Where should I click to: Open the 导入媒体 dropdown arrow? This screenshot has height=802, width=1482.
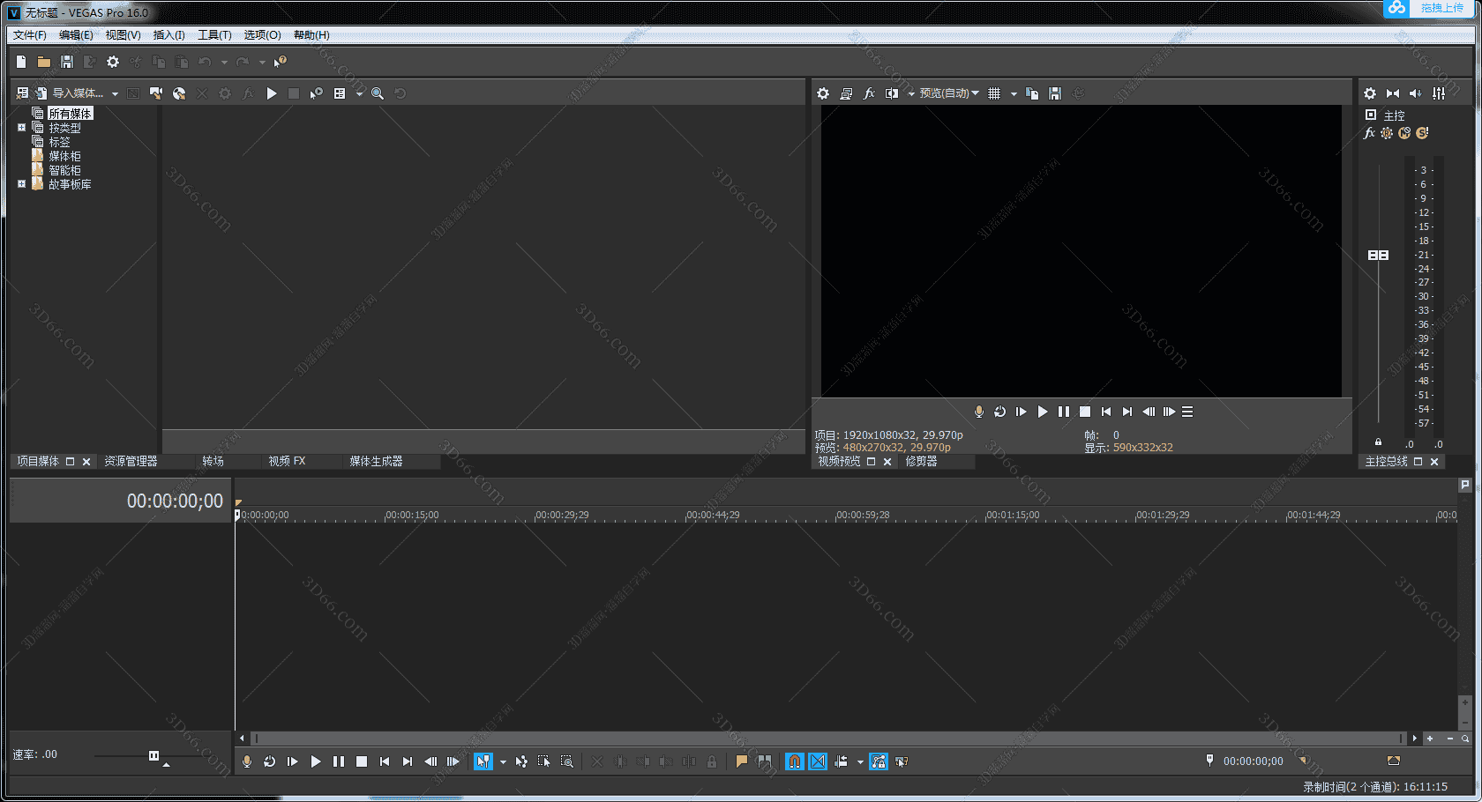(115, 94)
